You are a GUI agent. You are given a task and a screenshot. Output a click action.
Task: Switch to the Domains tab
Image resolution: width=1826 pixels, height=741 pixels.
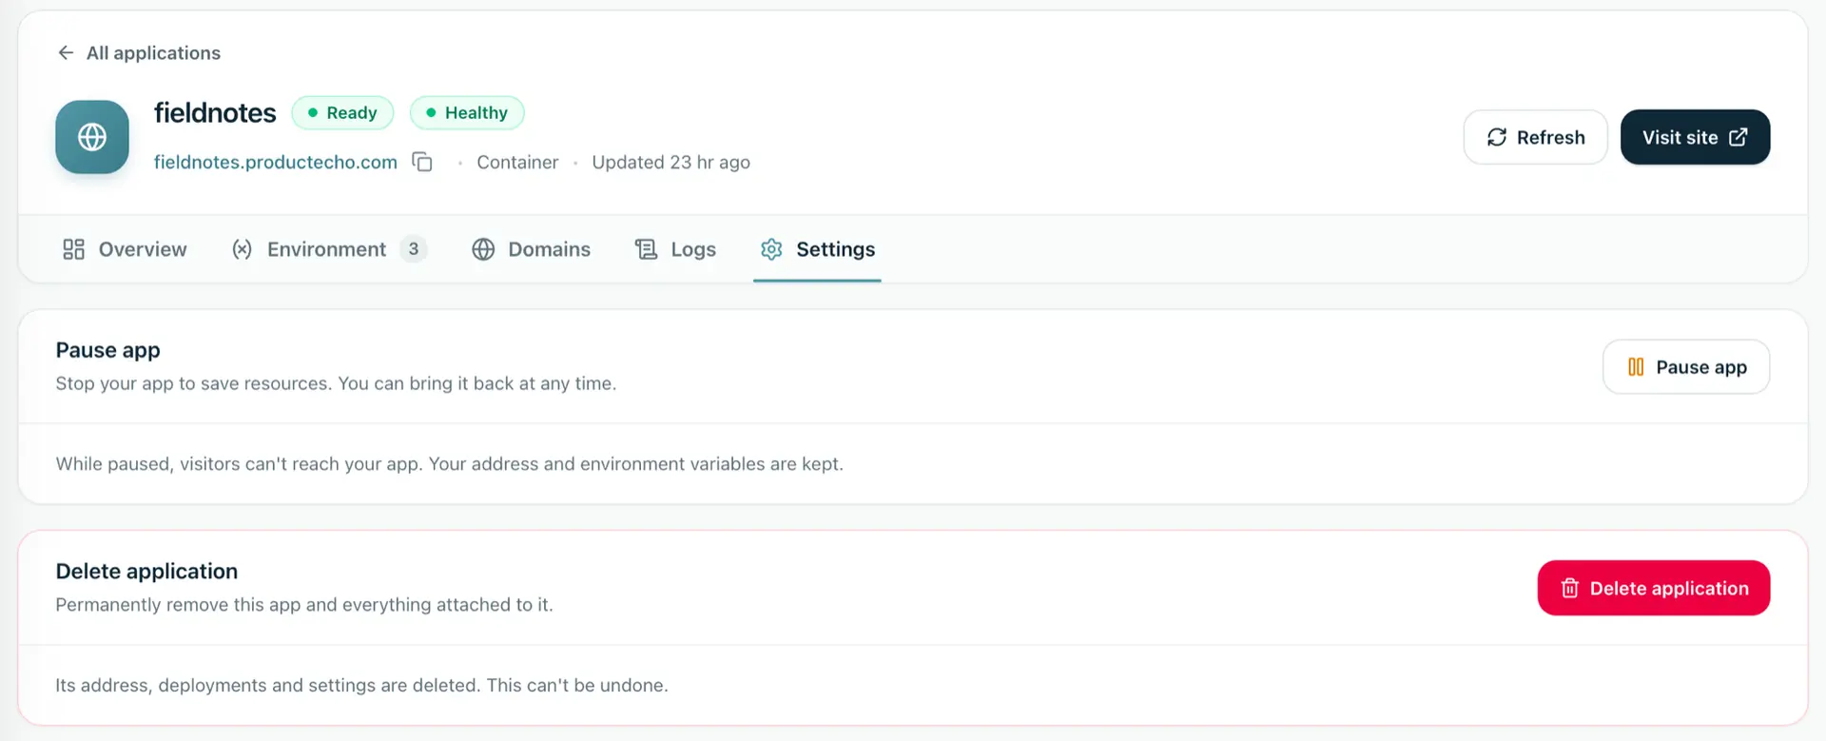pyautogui.click(x=531, y=249)
